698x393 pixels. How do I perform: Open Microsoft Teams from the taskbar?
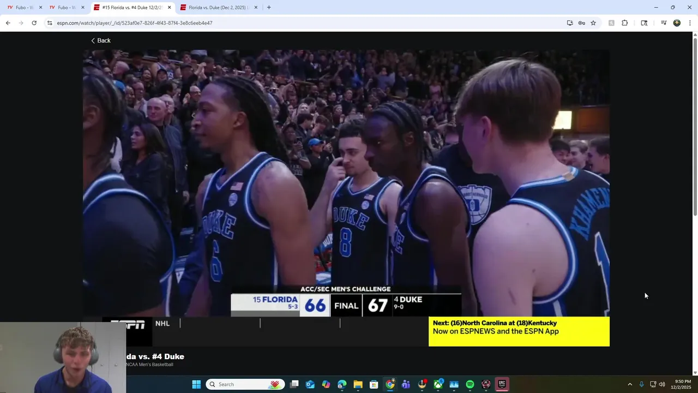(406, 384)
